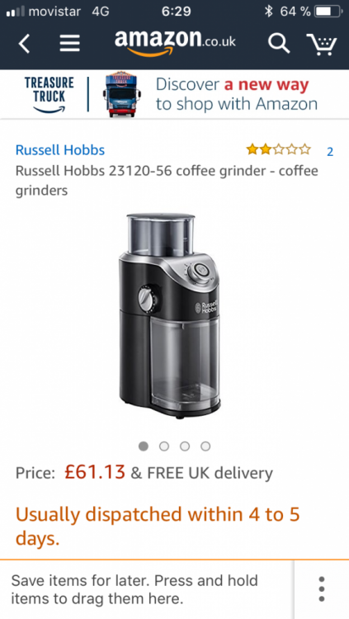The height and width of the screenshot is (619, 349).
Task: Select the first image carousel dot
Action: pyautogui.click(x=144, y=446)
